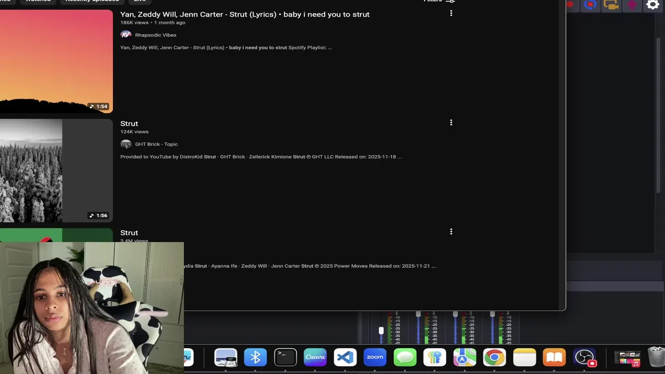Click the blue circular record icon
665x374 pixels.
pos(590,5)
